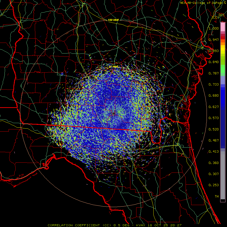Click the 0.680 value on color scale

coord(214,96)
